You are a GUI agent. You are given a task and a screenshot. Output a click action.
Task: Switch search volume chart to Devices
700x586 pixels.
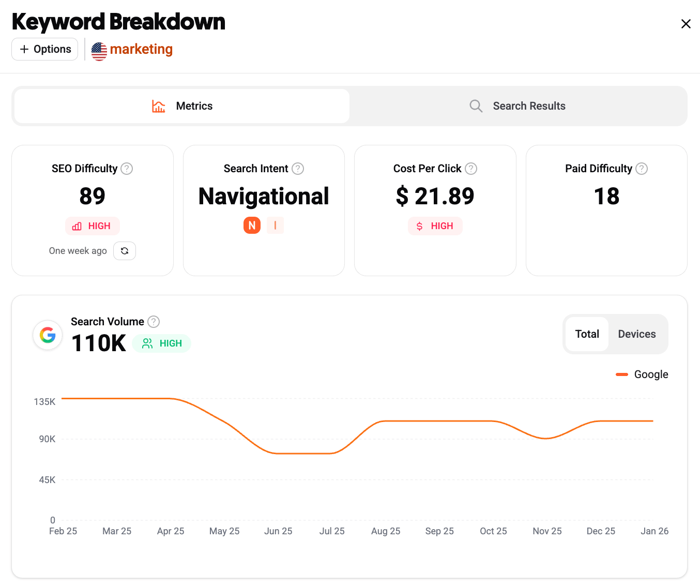coord(636,334)
